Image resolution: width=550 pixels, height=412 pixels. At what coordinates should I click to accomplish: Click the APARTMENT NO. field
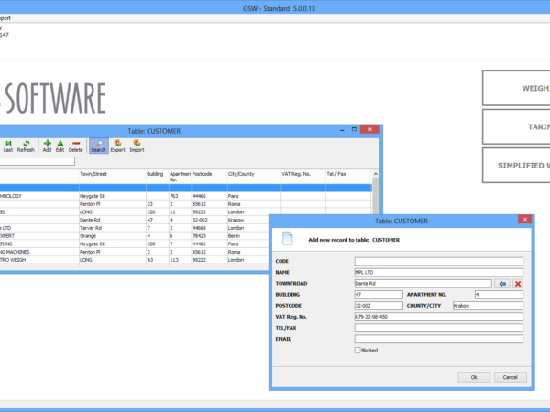coord(499,295)
